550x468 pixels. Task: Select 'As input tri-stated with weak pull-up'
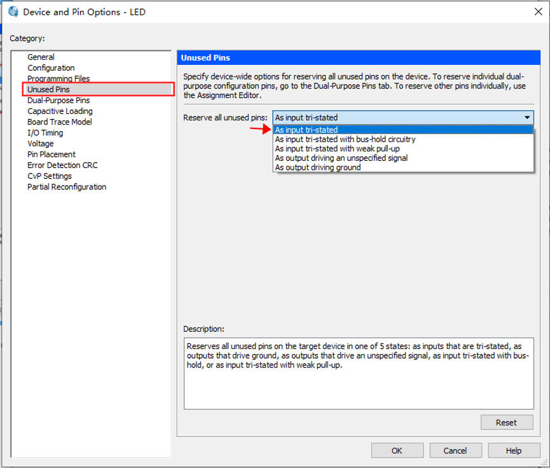point(337,149)
